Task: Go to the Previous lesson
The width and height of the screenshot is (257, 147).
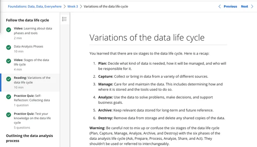Action: 230,6
